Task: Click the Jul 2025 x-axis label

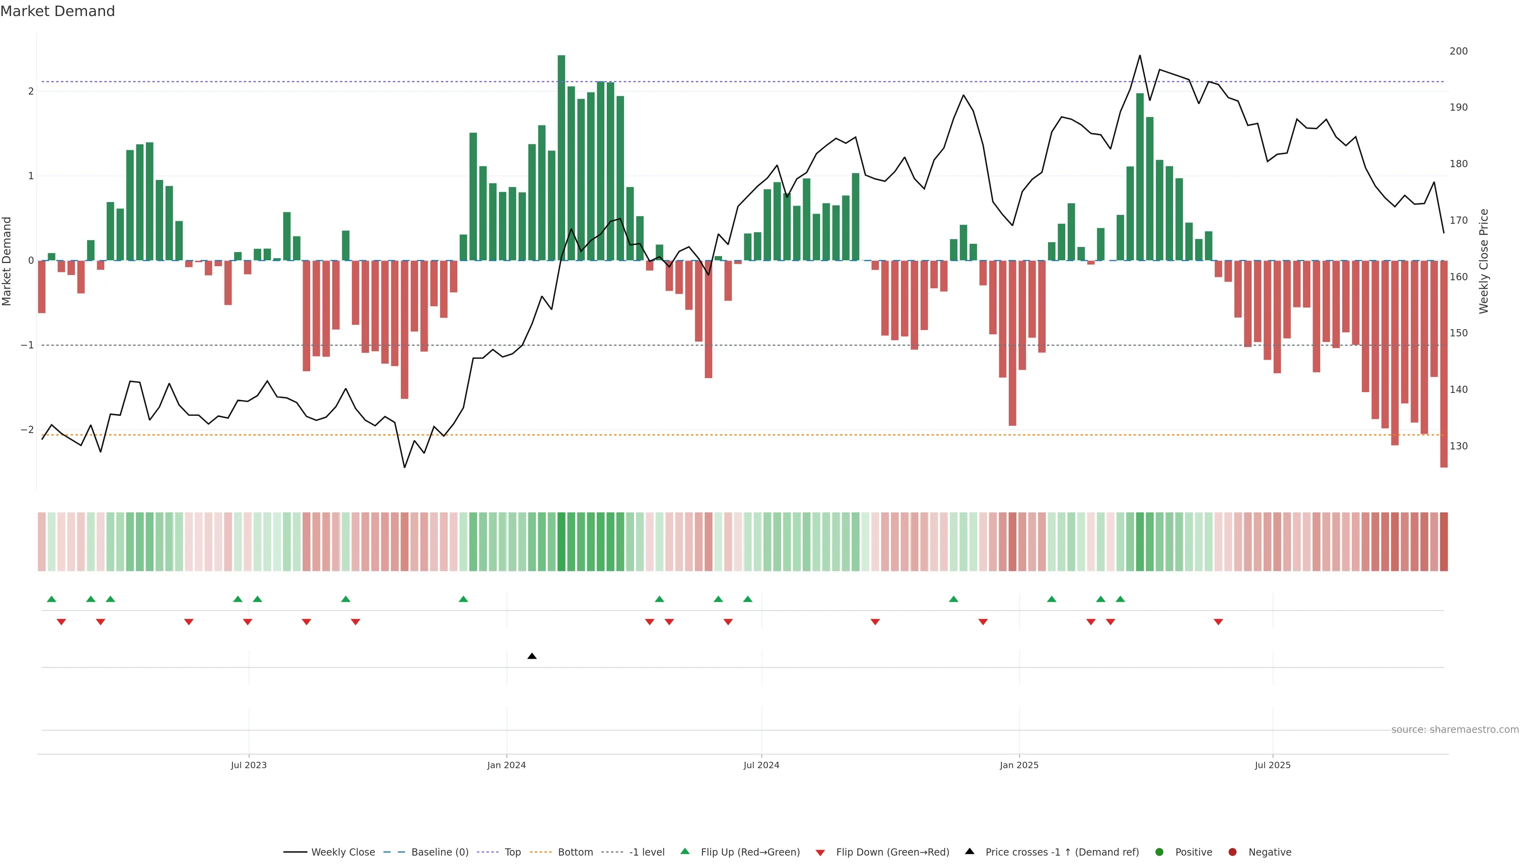Action: coord(1272,765)
